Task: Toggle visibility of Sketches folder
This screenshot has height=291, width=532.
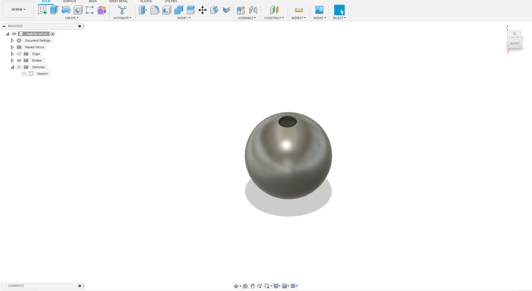Action: coord(19,67)
